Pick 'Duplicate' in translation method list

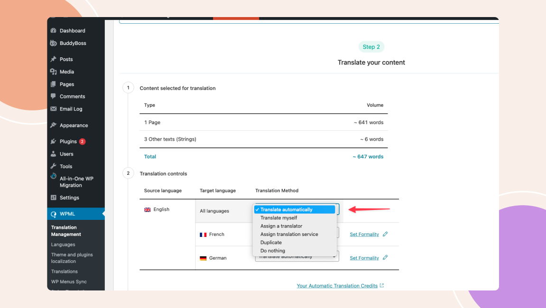[x=271, y=243]
